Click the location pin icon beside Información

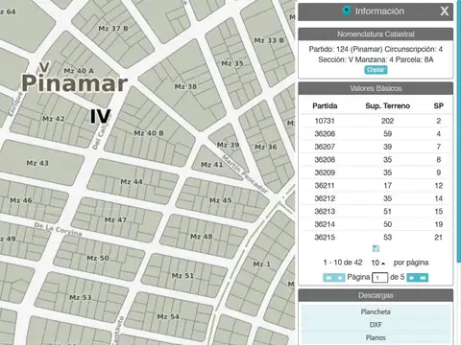coord(346,11)
